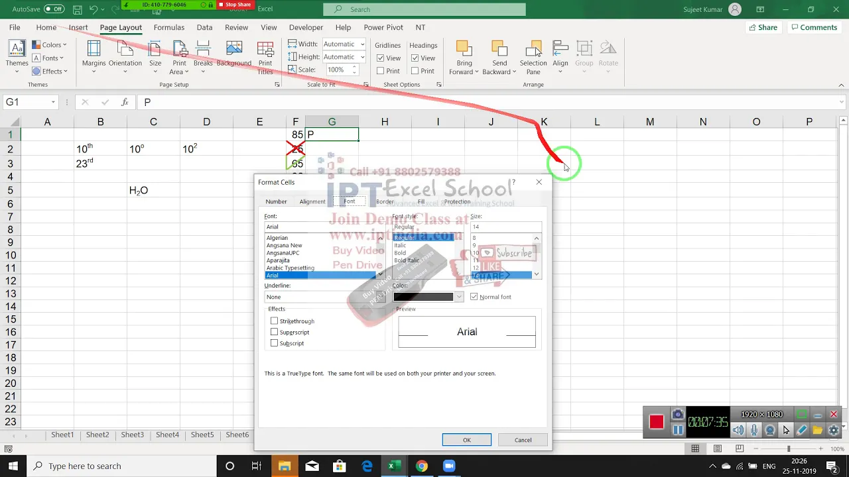Open File Explorer from the taskbar
Image resolution: width=849 pixels, height=477 pixels.
284,466
